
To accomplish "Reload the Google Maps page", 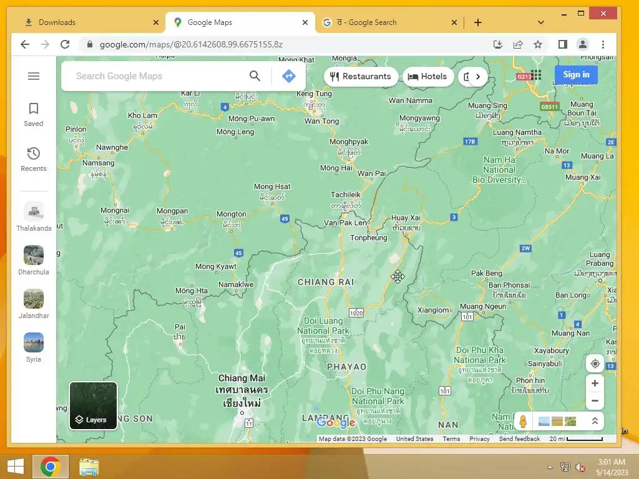I will coord(65,44).
